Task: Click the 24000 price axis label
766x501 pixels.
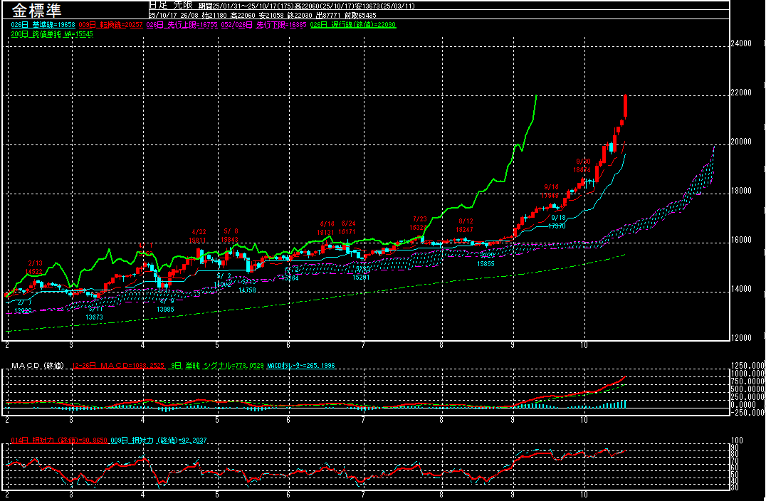Action: [x=741, y=43]
